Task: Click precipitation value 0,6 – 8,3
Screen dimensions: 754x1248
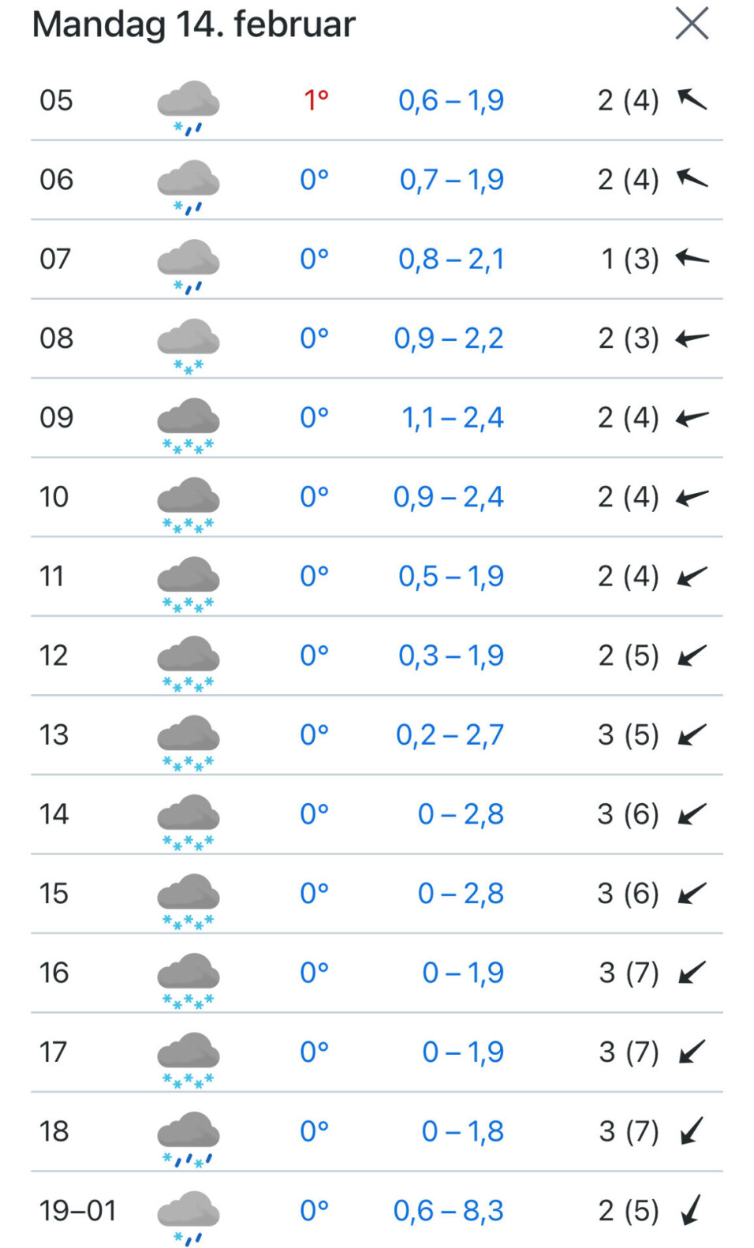Action: coord(448,1210)
